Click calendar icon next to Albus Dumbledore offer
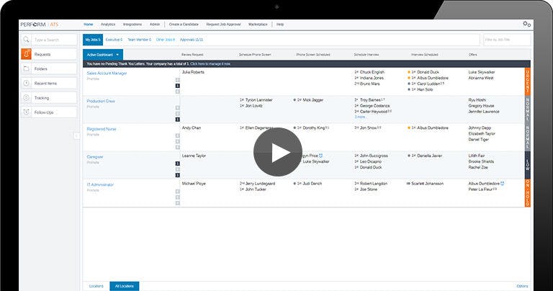This screenshot has width=553, height=291. coord(502,184)
